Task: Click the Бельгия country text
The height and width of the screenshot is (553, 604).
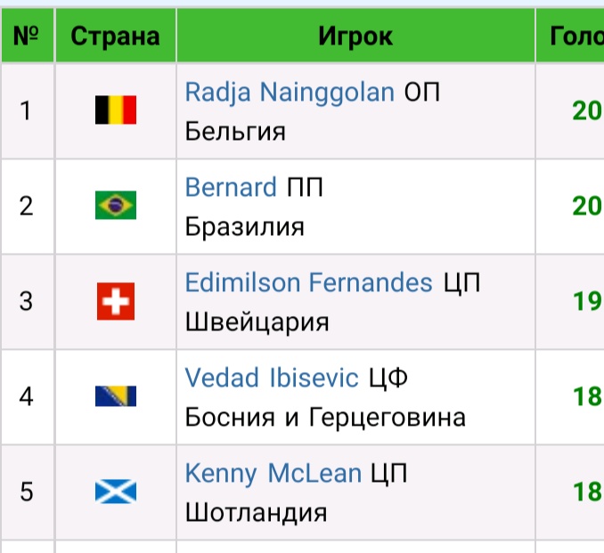Action: pyautogui.click(x=235, y=132)
